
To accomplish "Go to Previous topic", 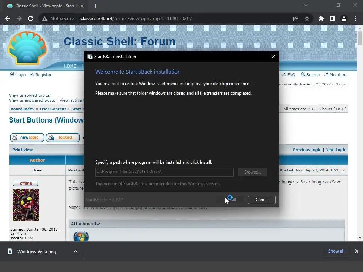I will (307, 150).
